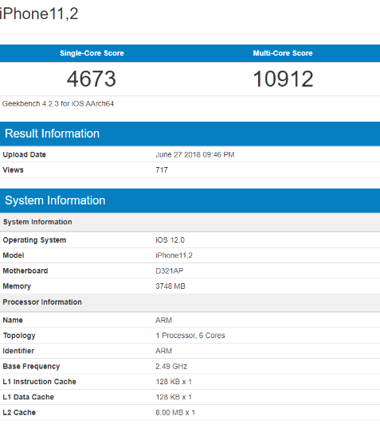Click the Name label

pos(13,320)
